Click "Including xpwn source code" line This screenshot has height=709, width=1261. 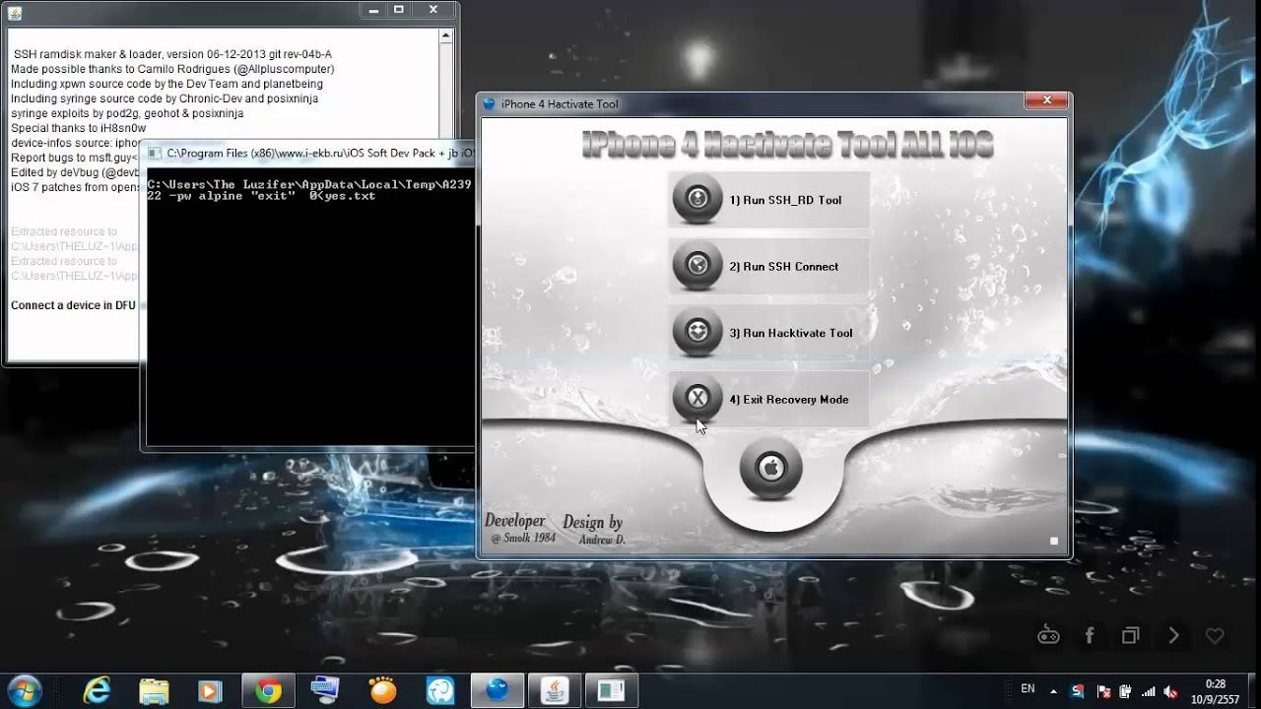pos(166,84)
